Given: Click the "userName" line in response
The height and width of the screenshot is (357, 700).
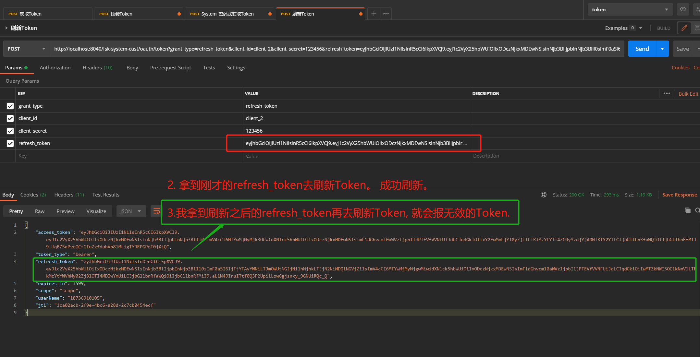Looking at the screenshot, I should pos(70,298).
